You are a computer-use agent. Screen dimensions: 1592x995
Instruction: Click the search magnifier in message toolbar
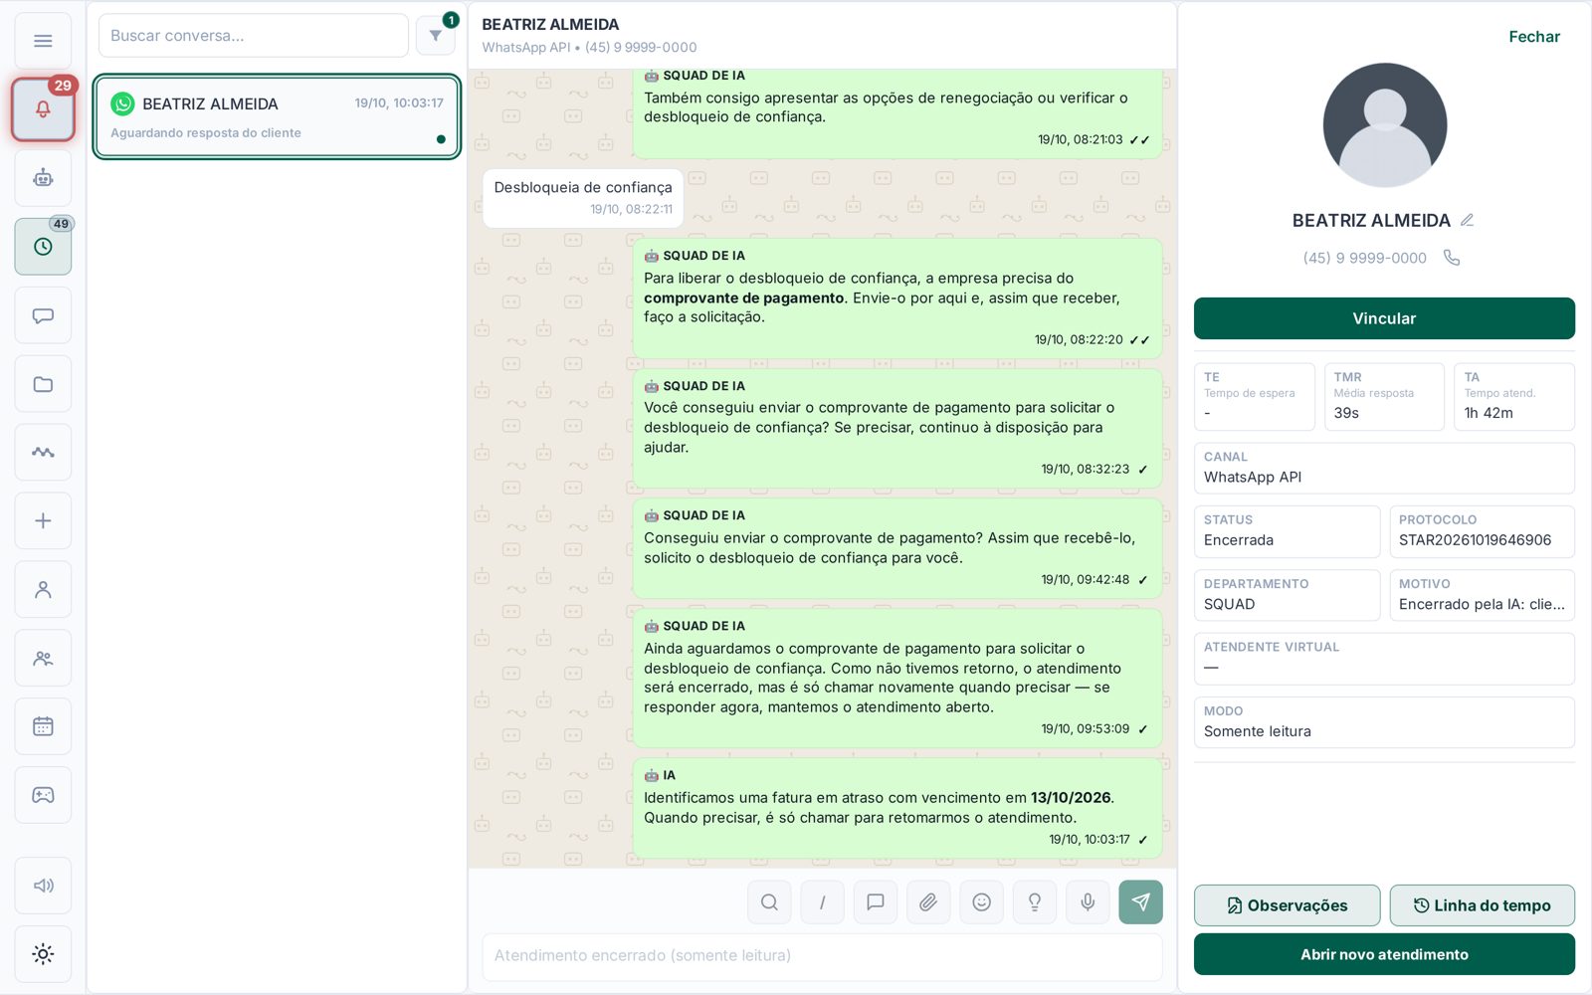[769, 902]
